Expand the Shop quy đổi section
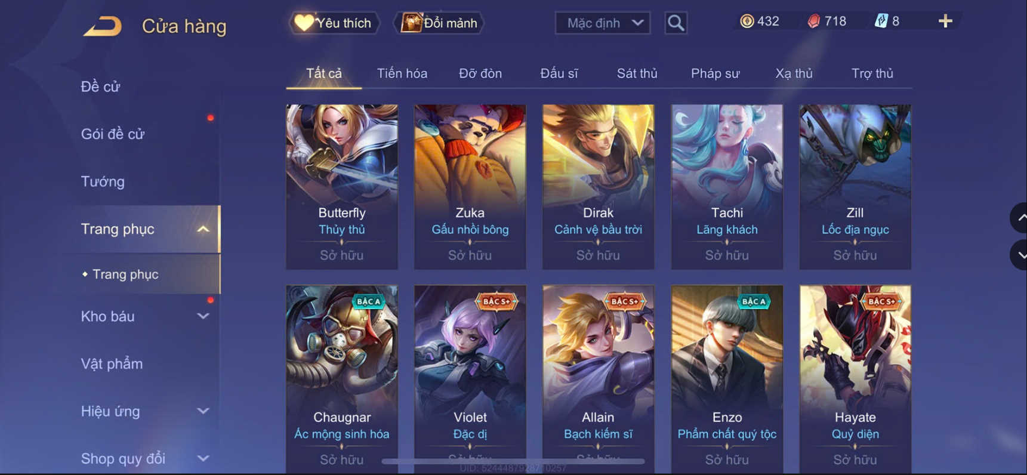 click(203, 458)
